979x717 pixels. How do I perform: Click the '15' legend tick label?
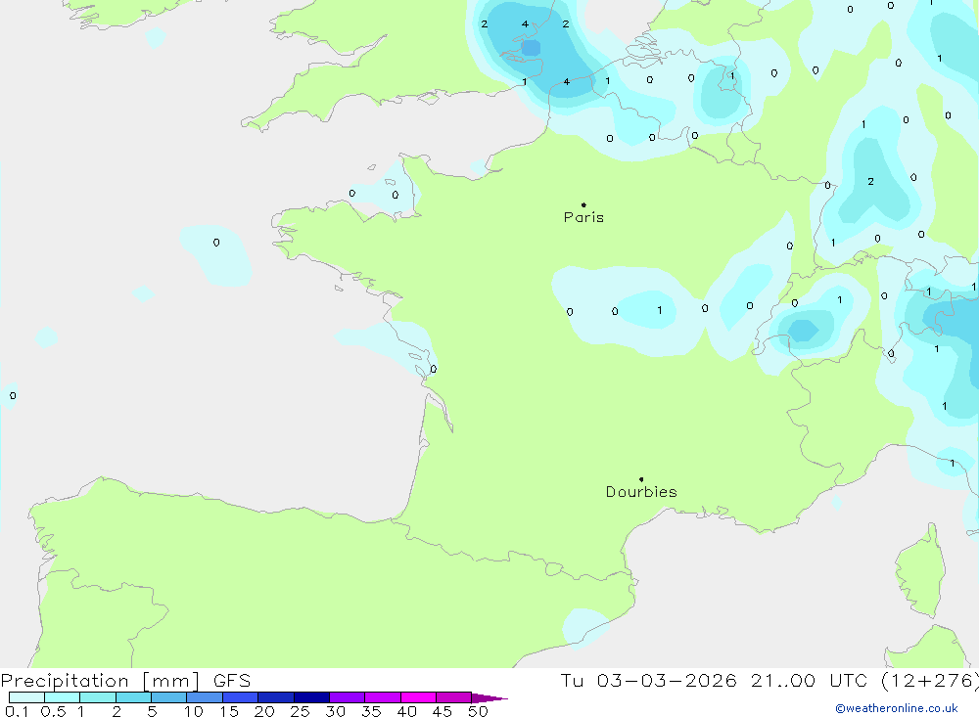[x=229, y=711]
